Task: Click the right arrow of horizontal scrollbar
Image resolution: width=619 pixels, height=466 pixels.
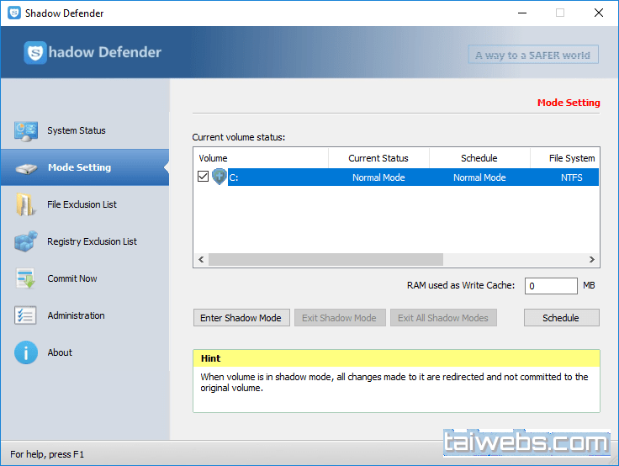Action: [592, 260]
